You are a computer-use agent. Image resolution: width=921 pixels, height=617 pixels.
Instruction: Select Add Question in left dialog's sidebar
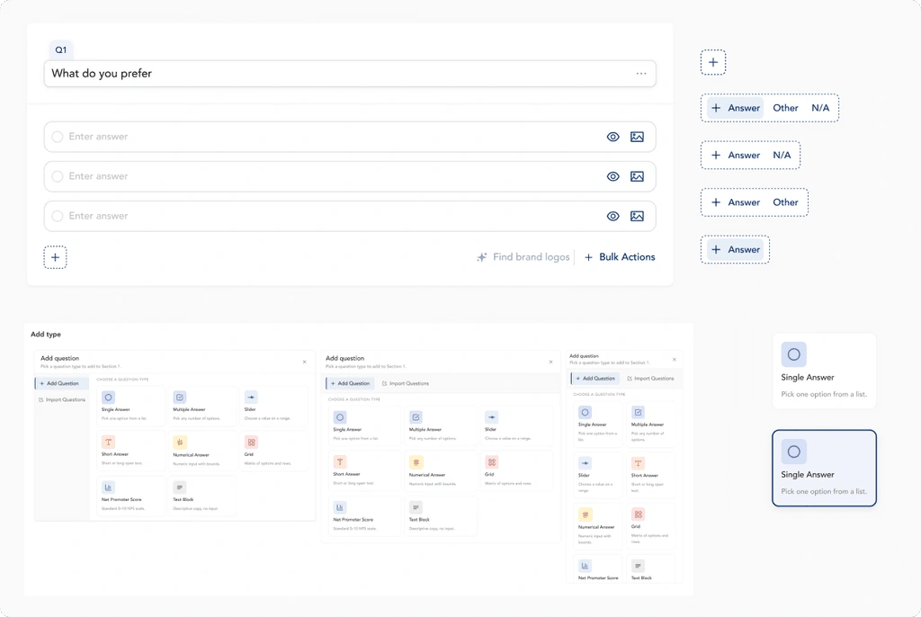point(62,383)
